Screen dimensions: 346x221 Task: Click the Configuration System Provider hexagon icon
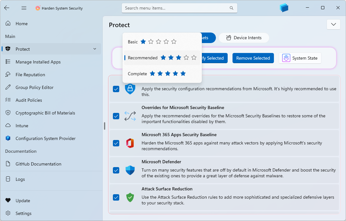point(8,138)
